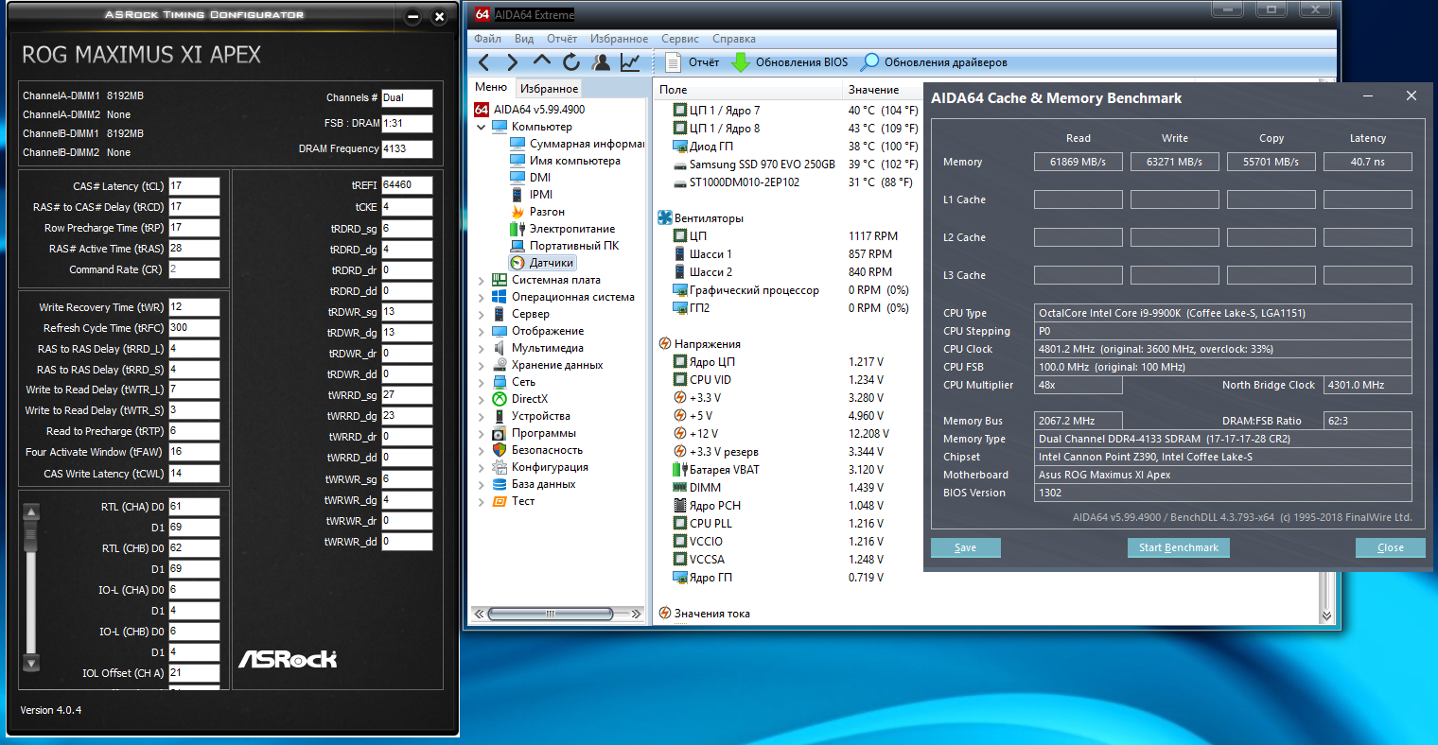Collapse the Компьютер tree node
This screenshot has width=1438, height=745.
pyautogui.click(x=482, y=127)
